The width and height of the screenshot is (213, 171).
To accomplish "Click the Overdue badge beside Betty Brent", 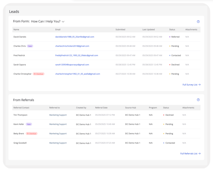I will [x=32, y=133].
